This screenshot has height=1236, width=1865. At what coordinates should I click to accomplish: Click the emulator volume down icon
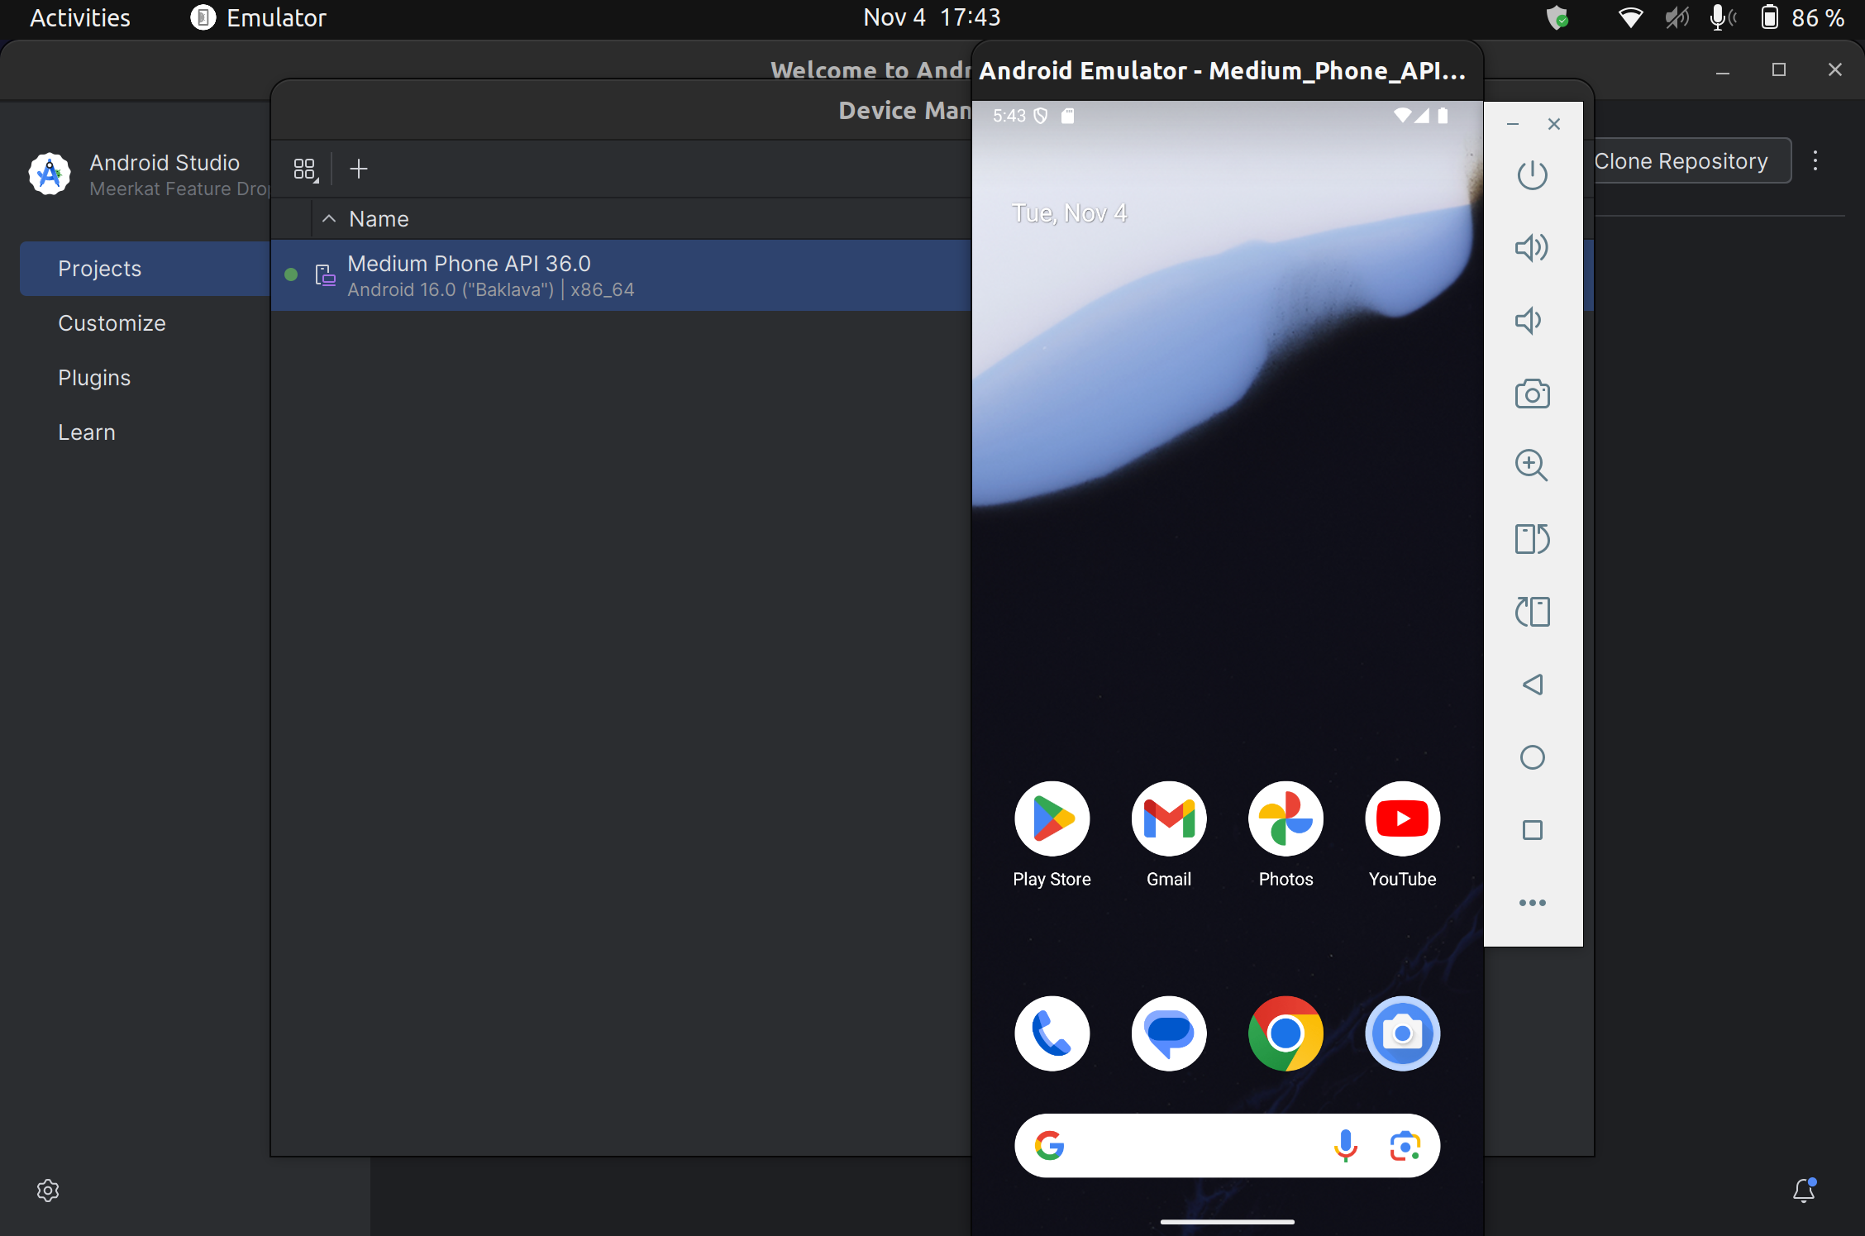click(x=1529, y=321)
